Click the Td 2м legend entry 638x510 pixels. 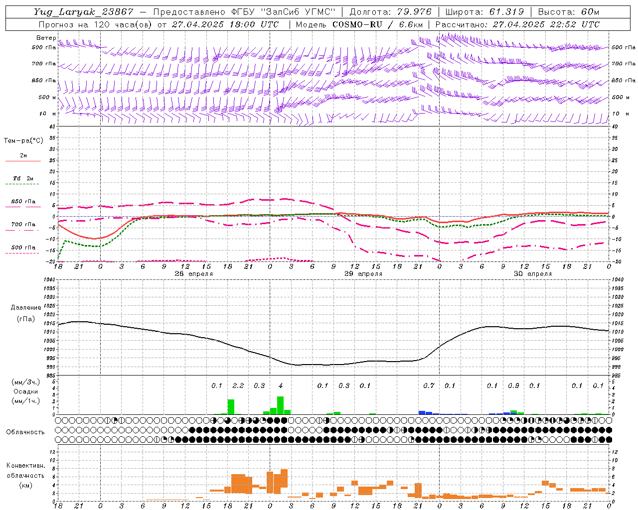point(23,178)
